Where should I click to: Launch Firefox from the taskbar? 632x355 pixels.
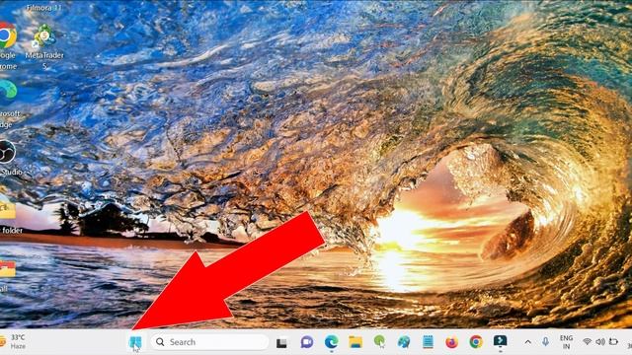(x=452, y=342)
